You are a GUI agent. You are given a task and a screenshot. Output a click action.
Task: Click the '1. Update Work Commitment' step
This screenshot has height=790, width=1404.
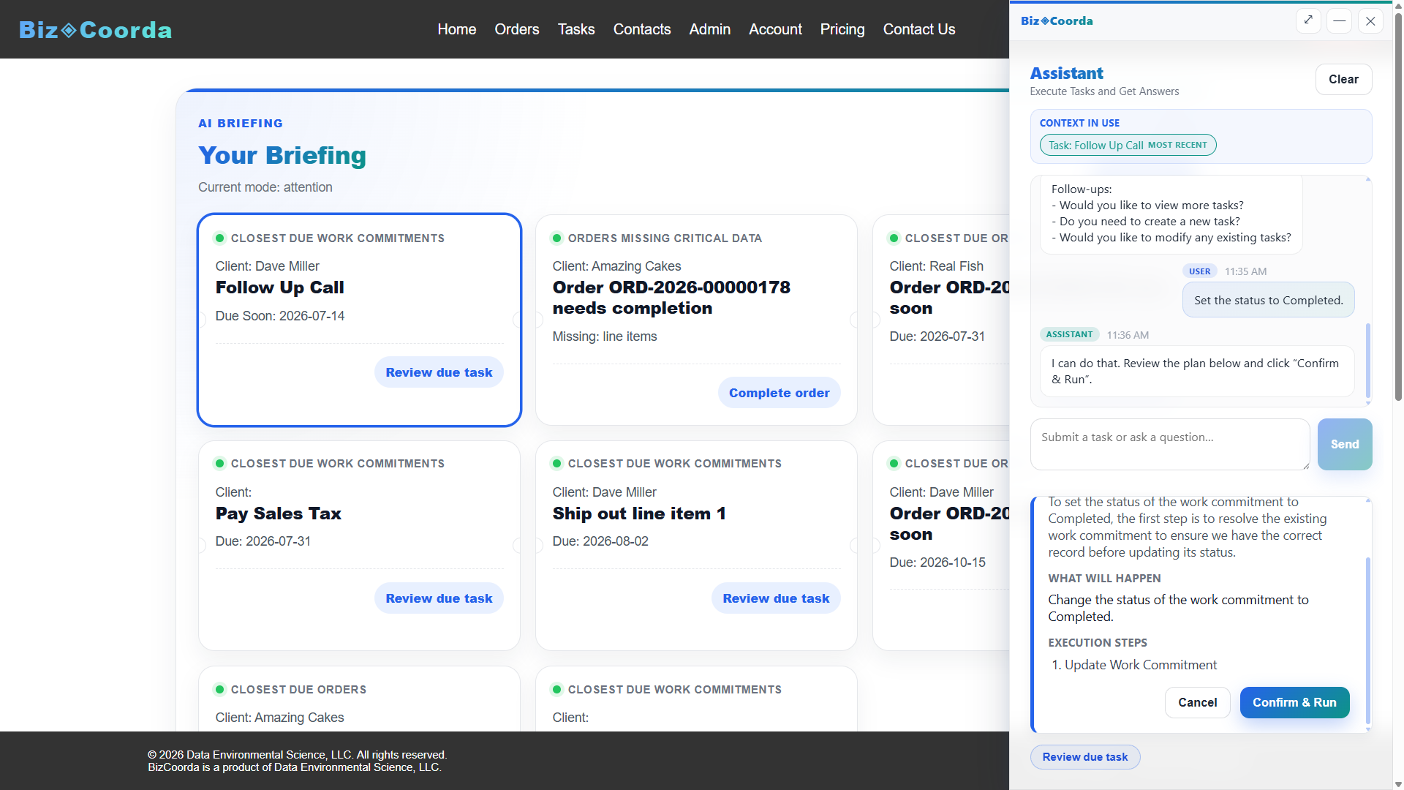tap(1134, 665)
